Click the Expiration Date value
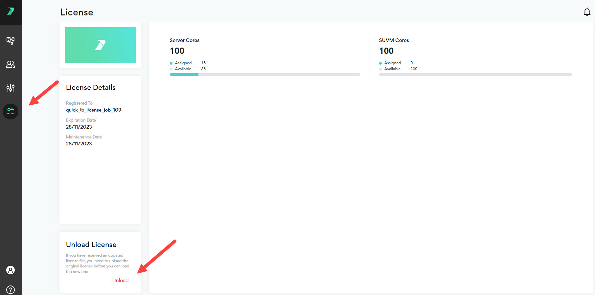The height and width of the screenshot is (295, 595). coord(79,127)
